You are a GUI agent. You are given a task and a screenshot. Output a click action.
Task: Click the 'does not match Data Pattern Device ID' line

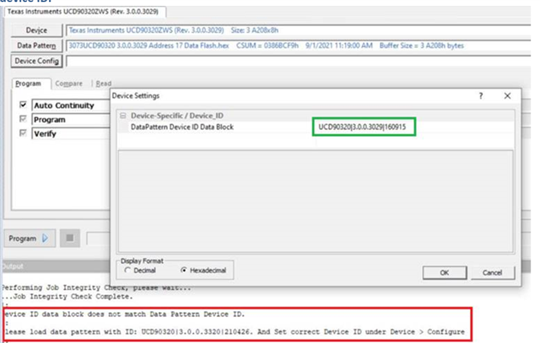pos(125,314)
